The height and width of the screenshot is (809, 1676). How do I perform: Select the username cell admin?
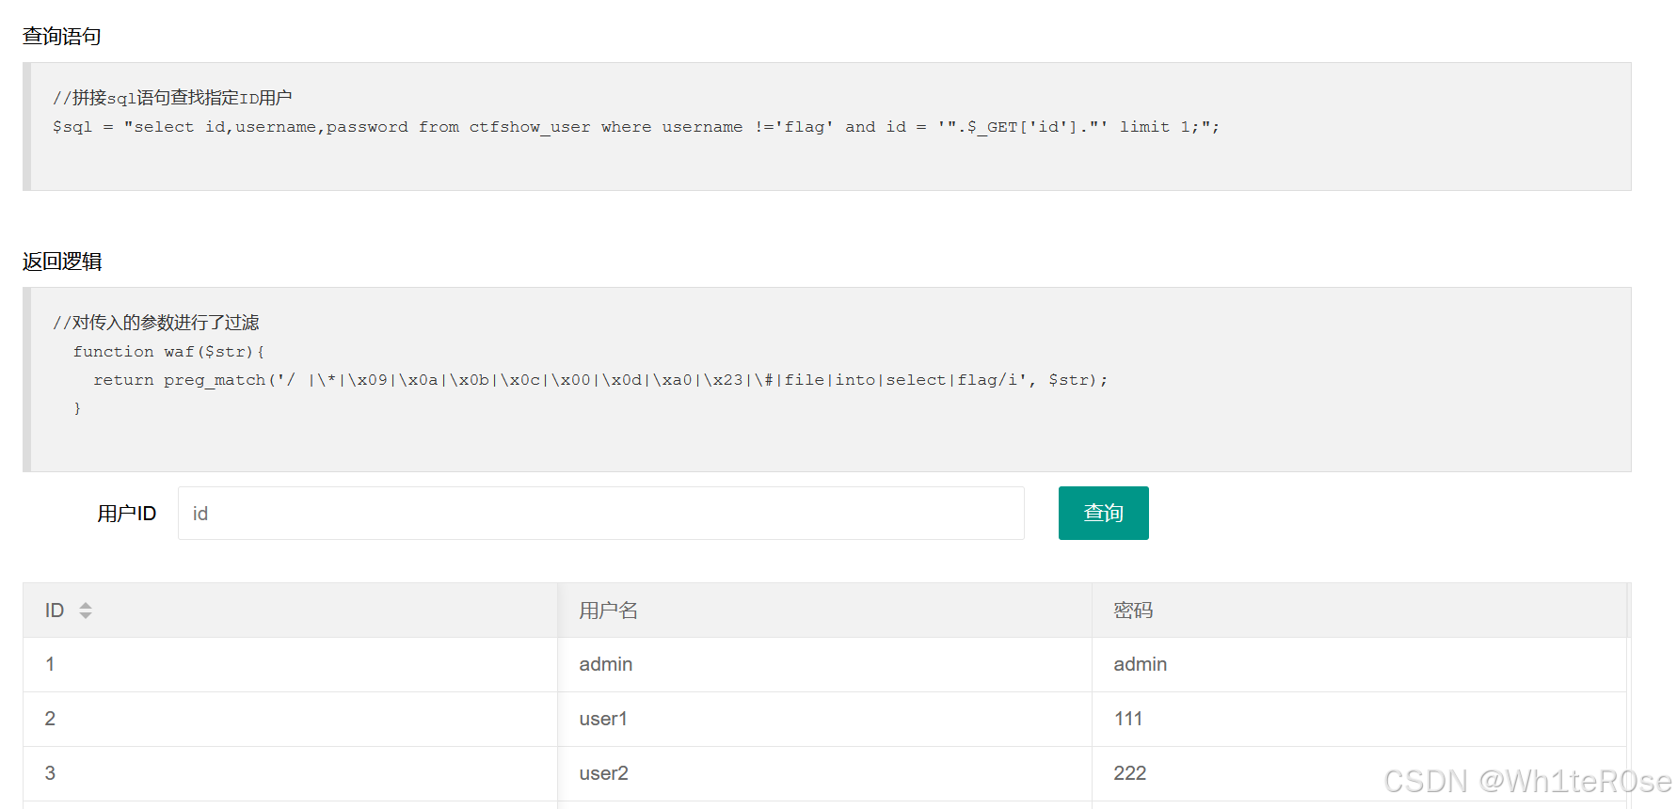(824, 664)
